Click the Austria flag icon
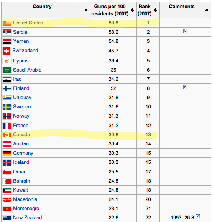 [x=7, y=144]
